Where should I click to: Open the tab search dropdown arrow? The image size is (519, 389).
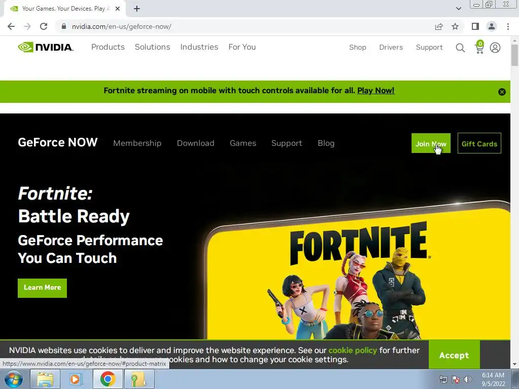458,9
